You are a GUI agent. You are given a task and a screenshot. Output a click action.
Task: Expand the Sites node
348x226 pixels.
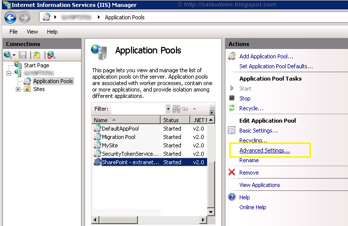(18, 89)
